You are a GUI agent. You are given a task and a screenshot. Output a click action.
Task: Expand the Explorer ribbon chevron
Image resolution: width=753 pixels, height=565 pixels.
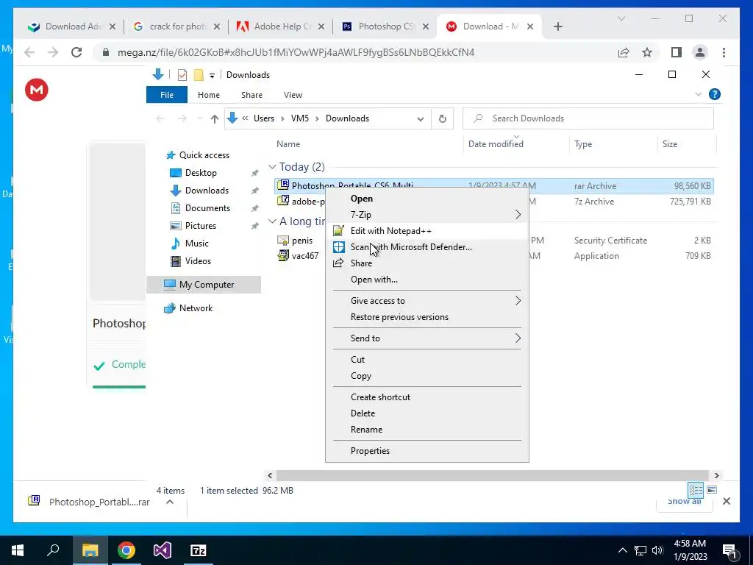pos(699,94)
